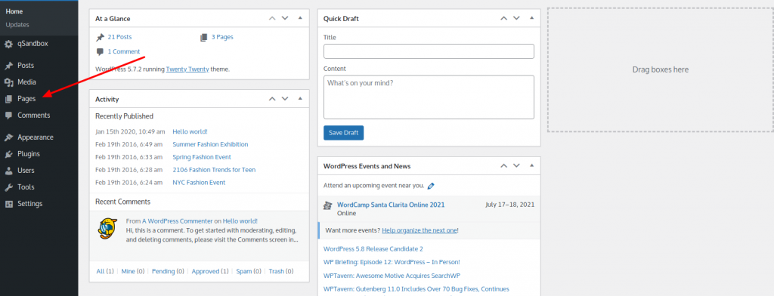This screenshot has height=296, width=774.
Task: Open NYC Fashion Event post
Action: click(x=199, y=183)
